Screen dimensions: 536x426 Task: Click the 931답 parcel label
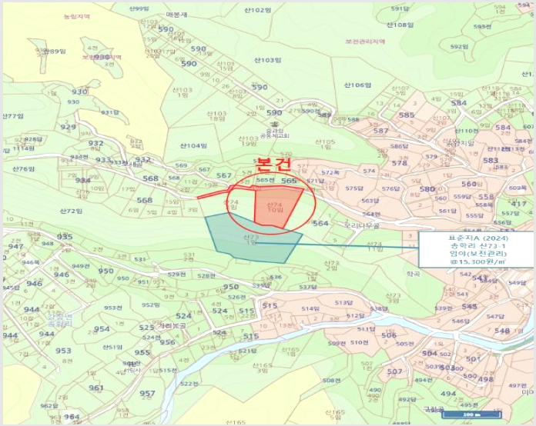[x=109, y=112]
